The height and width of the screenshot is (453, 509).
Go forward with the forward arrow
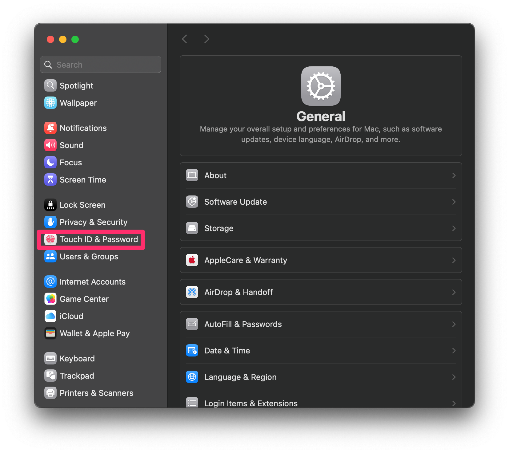(206, 39)
